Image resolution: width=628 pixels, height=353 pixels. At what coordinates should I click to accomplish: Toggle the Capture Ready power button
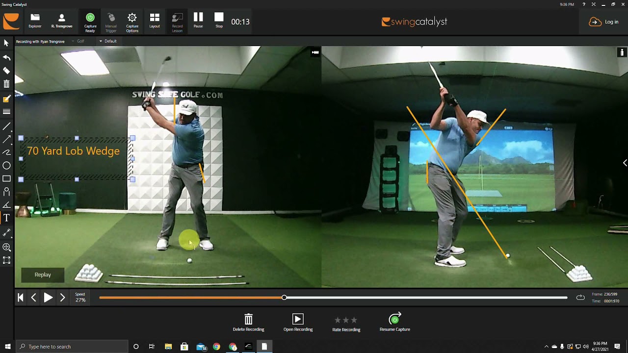[90, 18]
